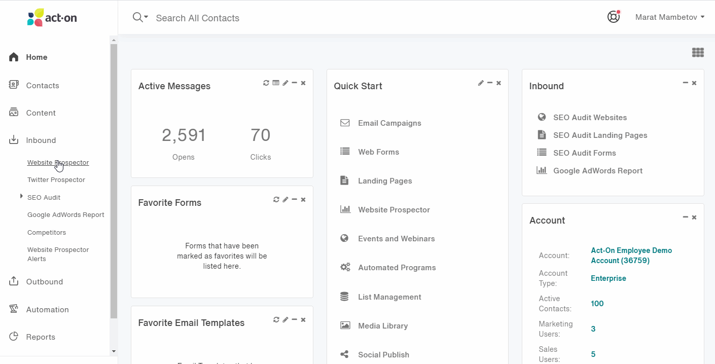Open the Active Messages list view icon
This screenshot has width=715, height=364.
click(276, 83)
